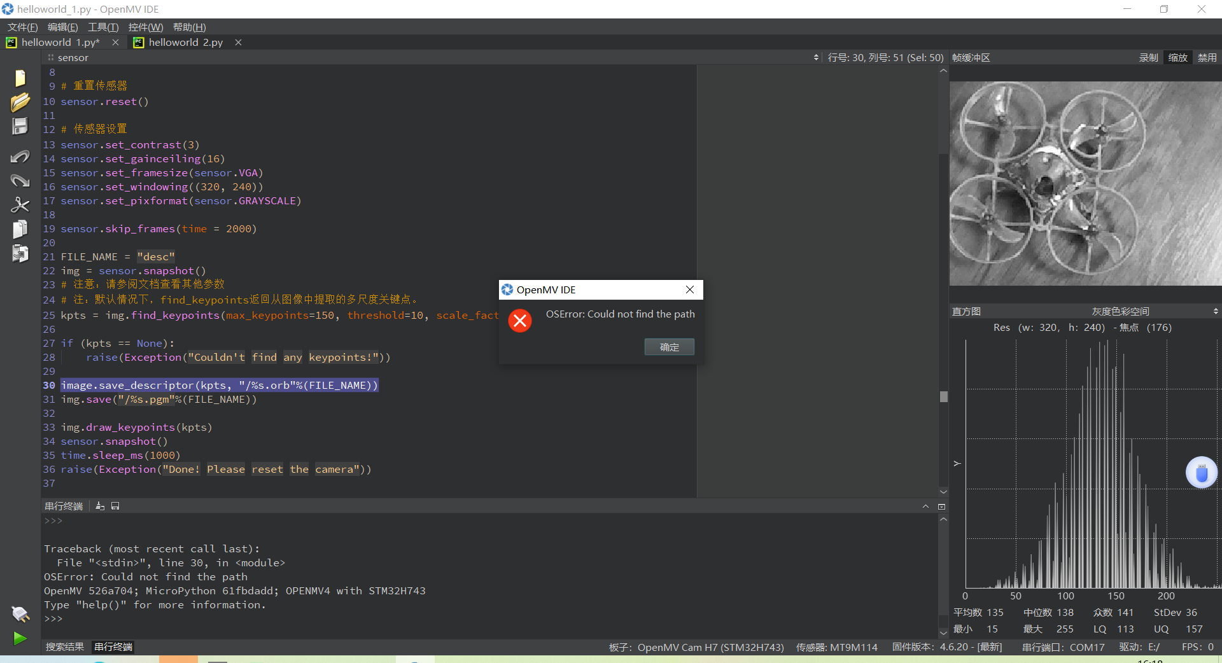The image size is (1222, 663).
Task: Collapse the serial terminal panel with caret
Action: (x=925, y=506)
